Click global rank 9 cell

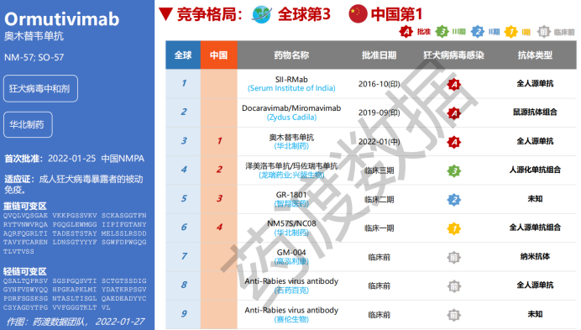[x=183, y=314]
